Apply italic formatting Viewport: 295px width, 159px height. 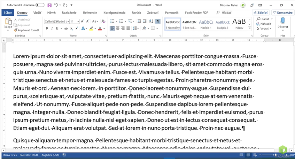tap(52, 28)
